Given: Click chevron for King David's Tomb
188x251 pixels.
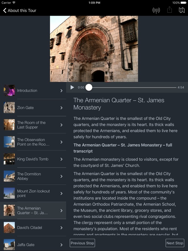Looking at the screenshot, I should [62, 159].
